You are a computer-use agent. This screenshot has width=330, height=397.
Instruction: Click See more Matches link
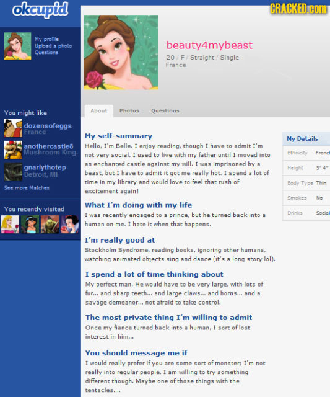pyautogui.click(x=27, y=188)
